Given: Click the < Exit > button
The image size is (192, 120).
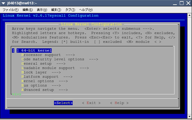Looking at the screenshot, I should [x=91, y=103].
